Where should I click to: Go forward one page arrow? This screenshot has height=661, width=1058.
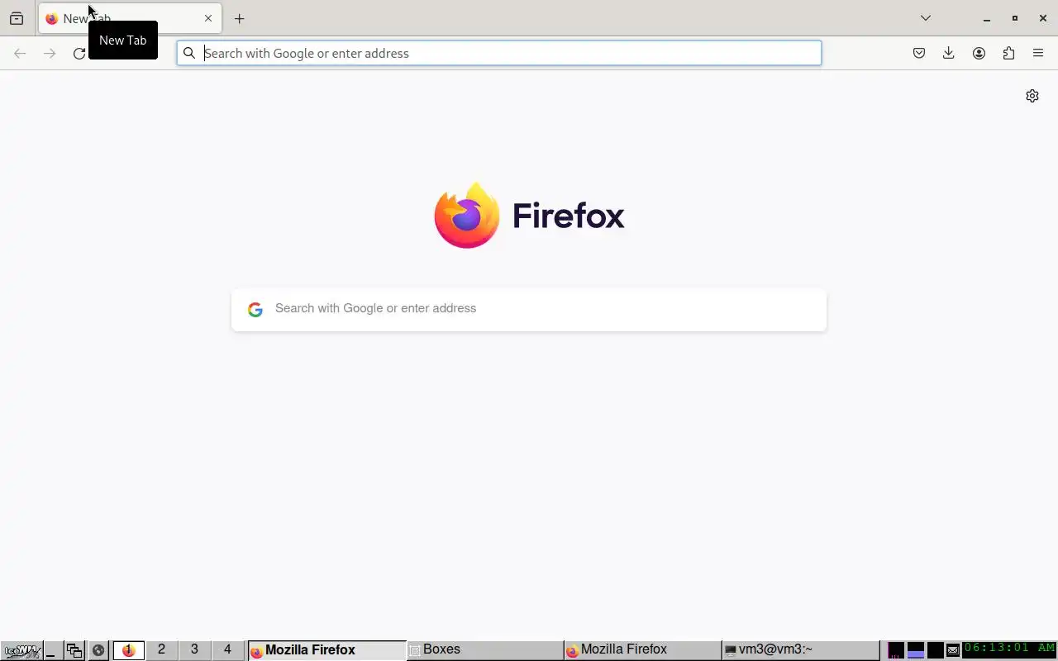[x=50, y=53]
